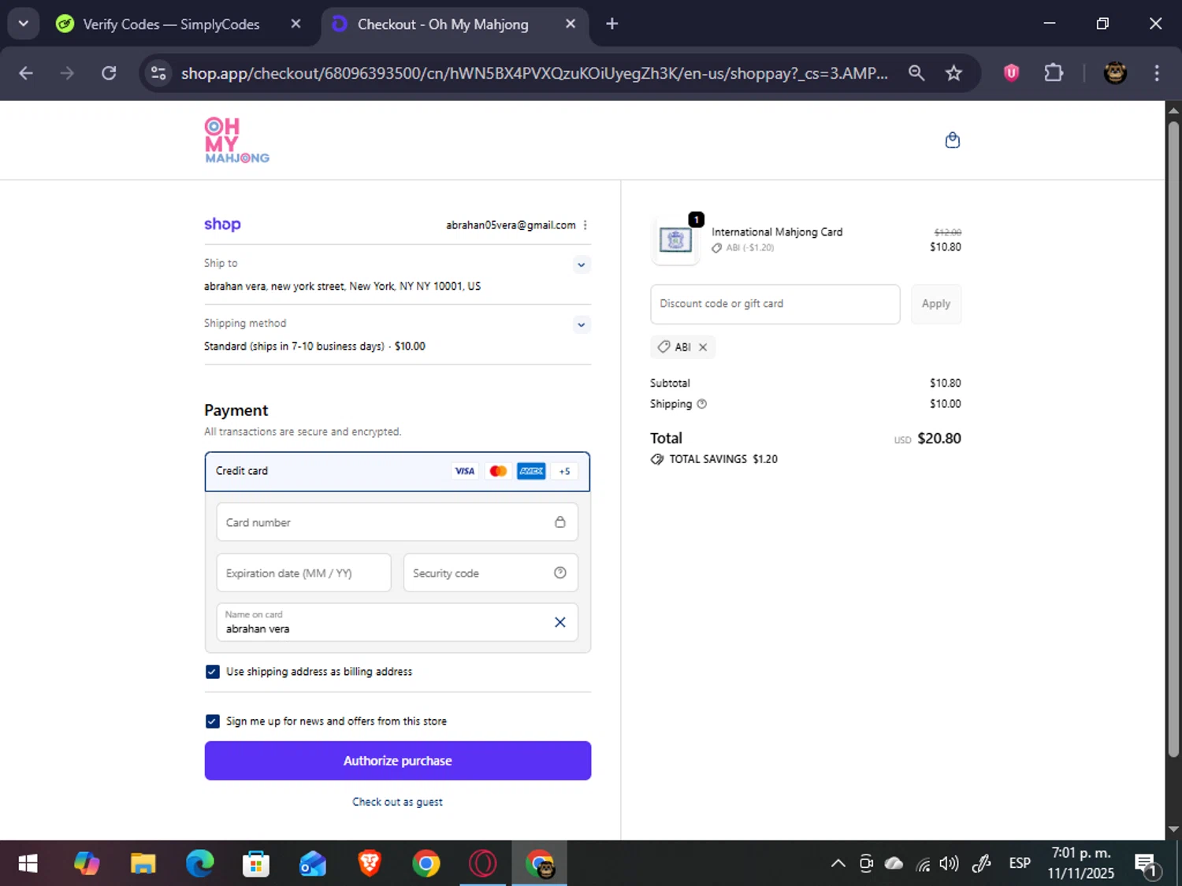1182x886 pixels.
Task: Click Check out as guest link
Action: pyautogui.click(x=397, y=802)
